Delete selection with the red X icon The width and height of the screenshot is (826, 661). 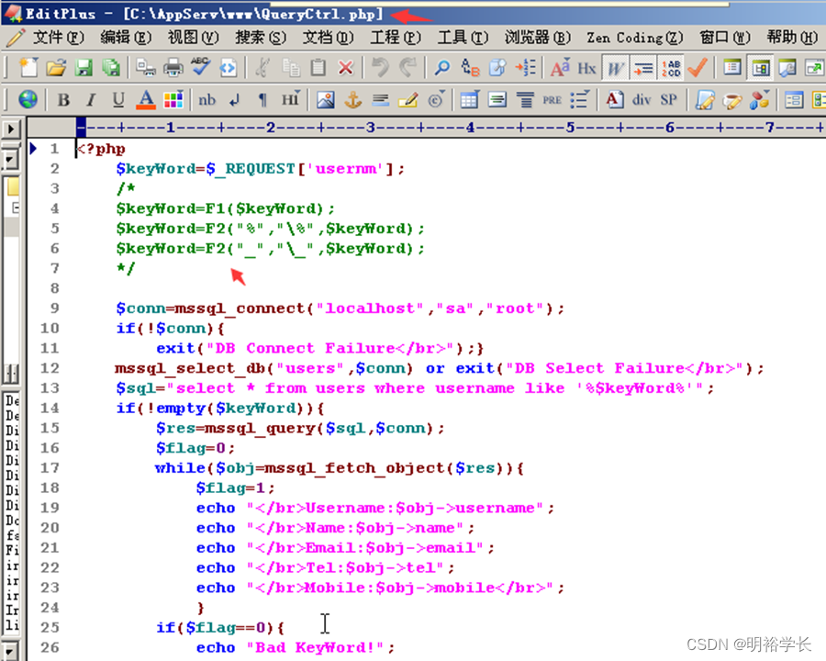point(346,67)
